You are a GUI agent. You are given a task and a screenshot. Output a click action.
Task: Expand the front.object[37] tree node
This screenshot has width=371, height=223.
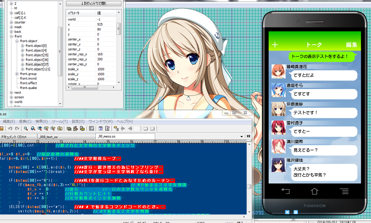(22, 64)
